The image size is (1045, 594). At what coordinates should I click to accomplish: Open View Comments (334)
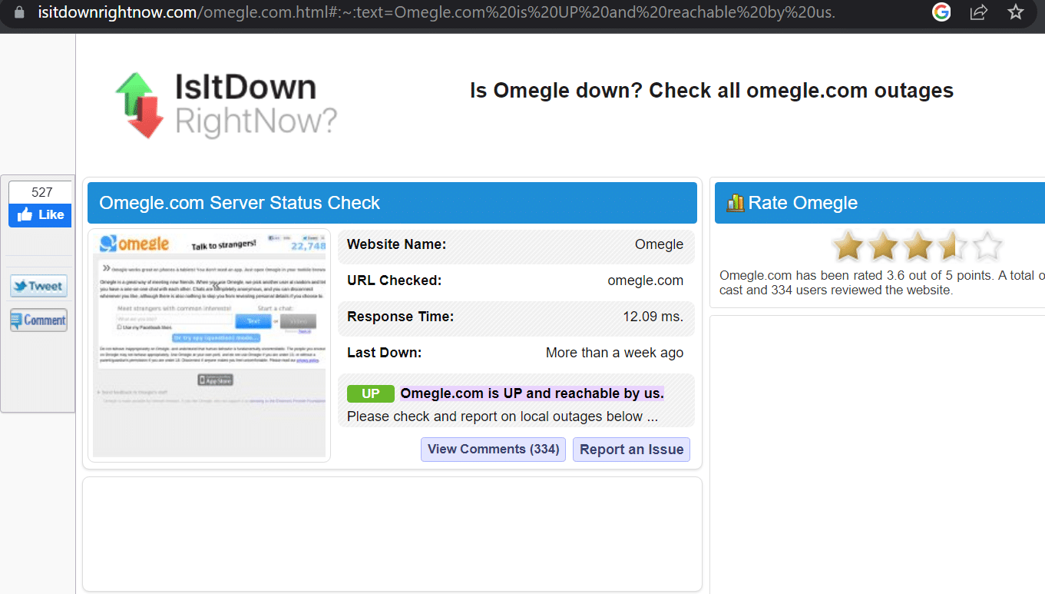(493, 450)
